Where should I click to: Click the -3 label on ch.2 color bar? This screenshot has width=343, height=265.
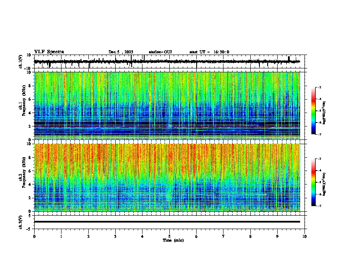[x=319, y=159]
